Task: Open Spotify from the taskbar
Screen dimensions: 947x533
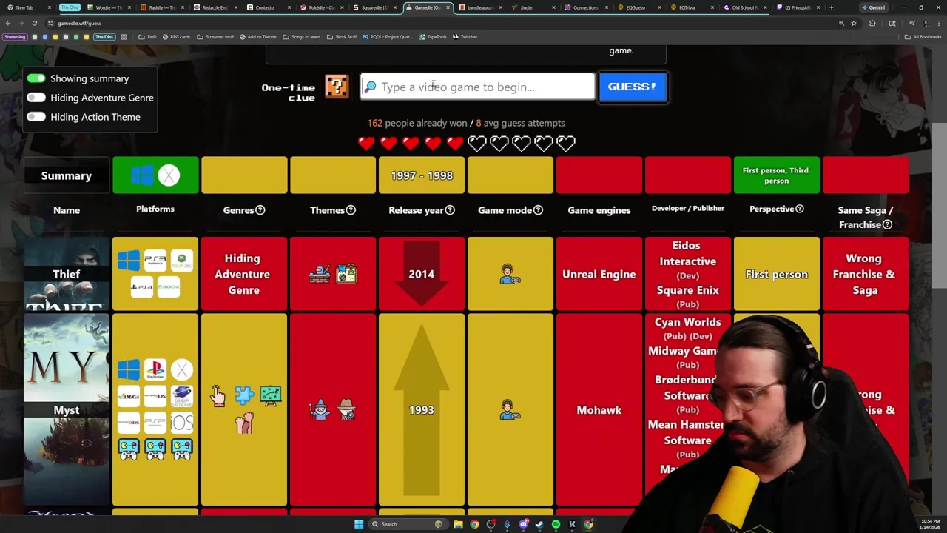Action: point(556,524)
